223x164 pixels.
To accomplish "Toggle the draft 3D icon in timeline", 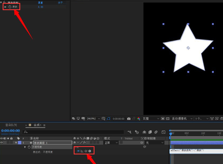I will pyautogui.click(x=137, y=132).
